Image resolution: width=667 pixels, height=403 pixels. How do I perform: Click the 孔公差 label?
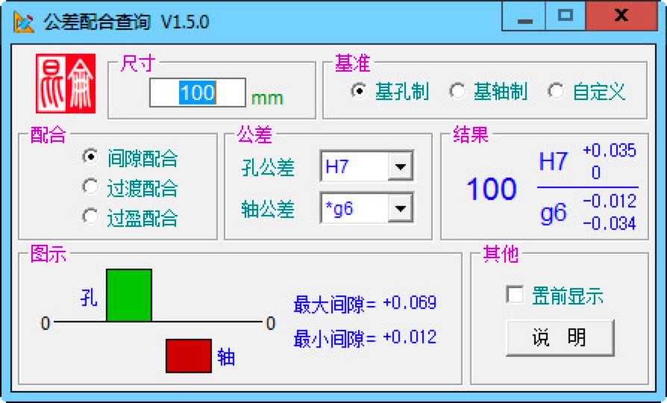click(268, 167)
